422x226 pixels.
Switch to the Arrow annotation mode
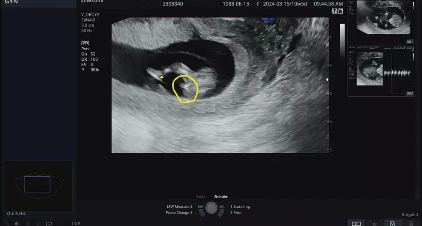pos(221,196)
